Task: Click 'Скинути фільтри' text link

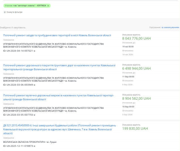Action: tap(14, 12)
